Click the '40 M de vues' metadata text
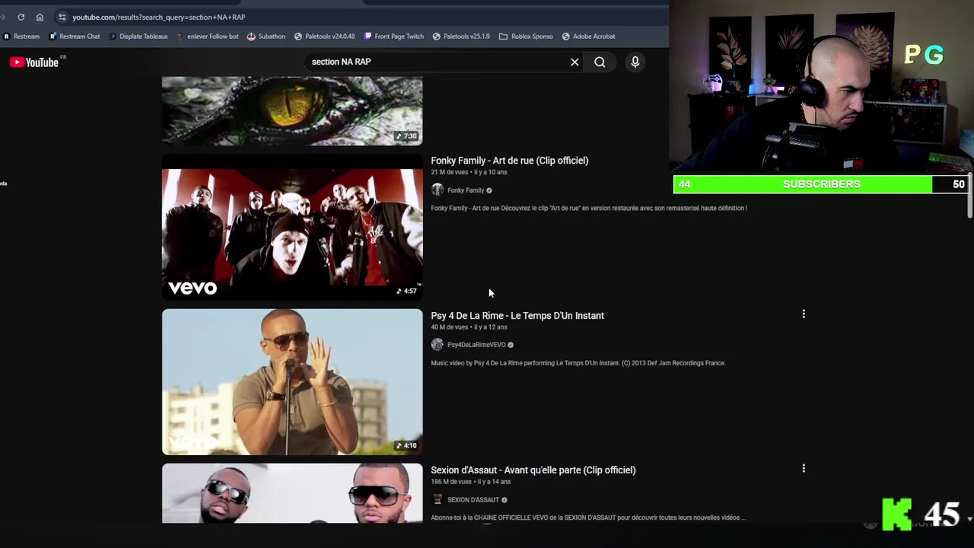The height and width of the screenshot is (548, 974). [x=449, y=327]
